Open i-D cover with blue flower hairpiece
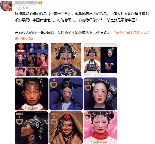This screenshot has height=144, width=155. coord(66,94)
